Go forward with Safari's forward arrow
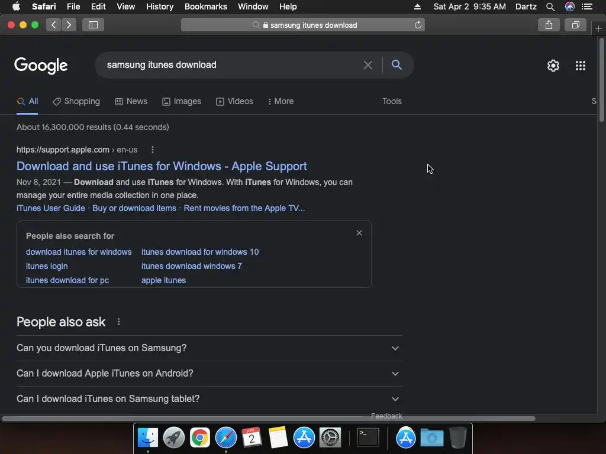Viewport: 606px width, 454px height. [69, 25]
